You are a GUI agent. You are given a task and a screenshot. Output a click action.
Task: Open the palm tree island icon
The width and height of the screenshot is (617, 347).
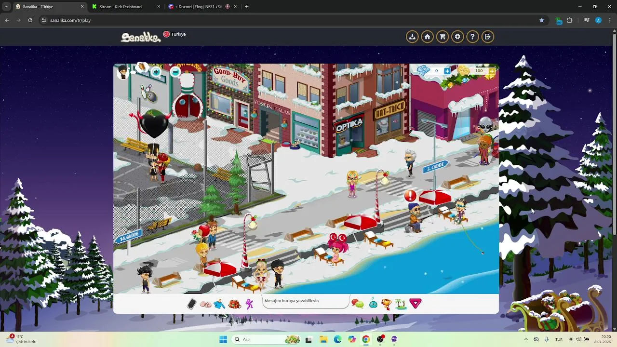point(400,304)
